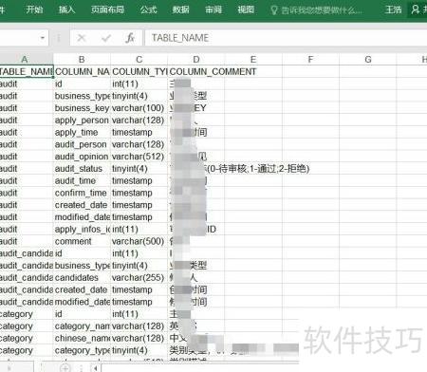
Task: Click the varchar(255) cell
Action: coord(139,278)
